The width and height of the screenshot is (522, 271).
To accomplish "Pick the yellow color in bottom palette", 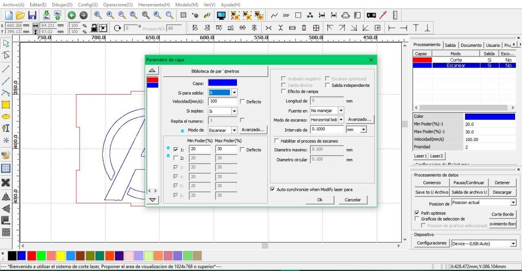I will pos(61,256).
